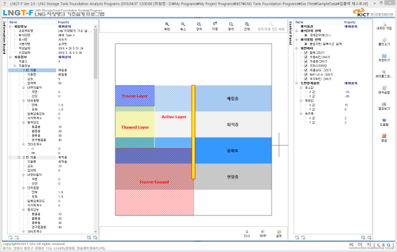Viewport: 397px width, 252px height.
Task: Click the Information Board scrollbar down arrow
Action: tap(95, 232)
